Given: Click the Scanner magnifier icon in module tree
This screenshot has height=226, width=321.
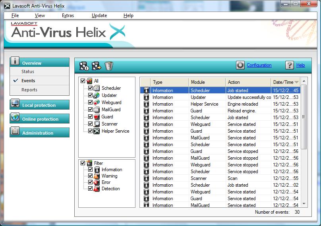Looking at the screenshot, I should pyautogui.click(x=97, y=124).
